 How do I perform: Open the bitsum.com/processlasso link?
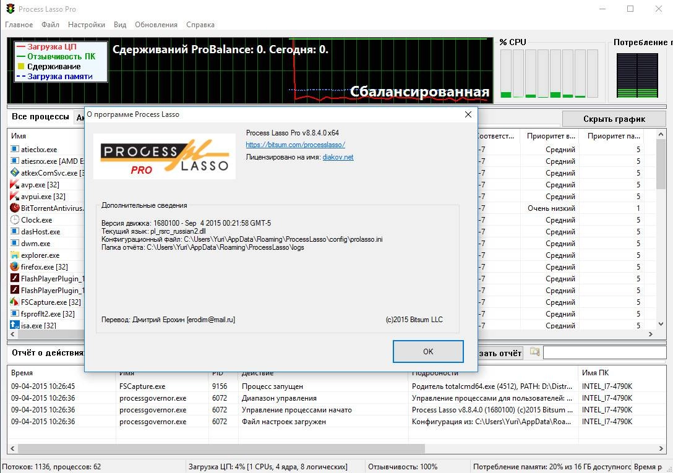pos(295,145)
